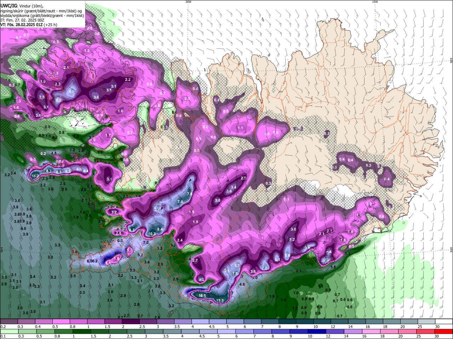Click the palest green 0.1–0.3 rain scale swatch
This screenshot has height=339, width=453.
pos(9,331)
